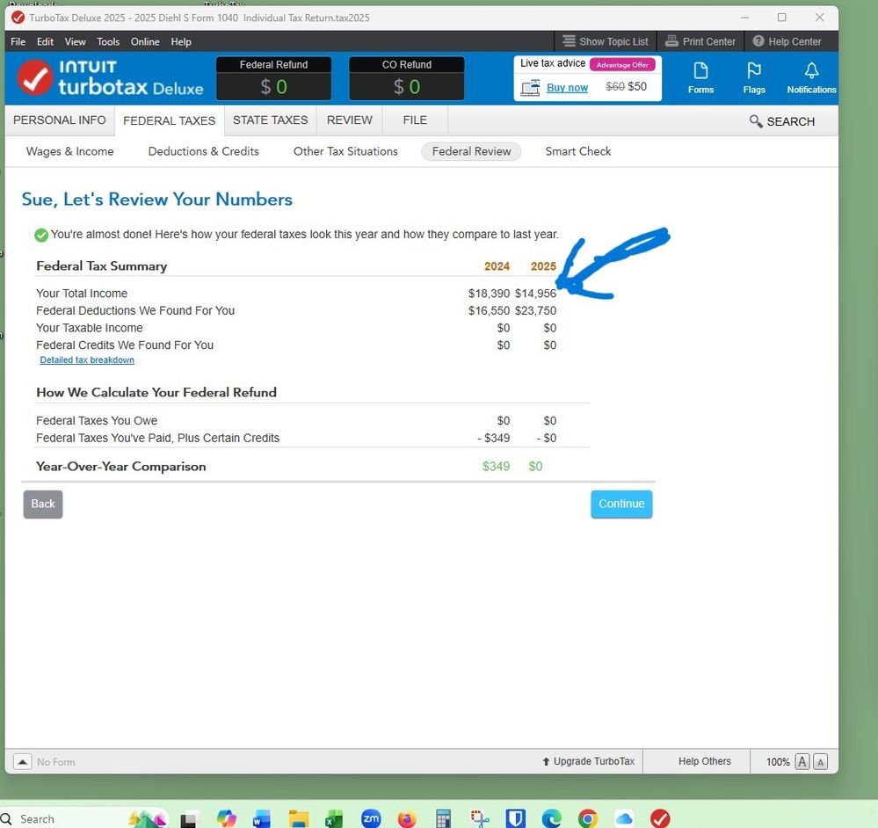878x828 pixels.
Task: Select the Federal Taxes tab
Action: pos(169,121)
